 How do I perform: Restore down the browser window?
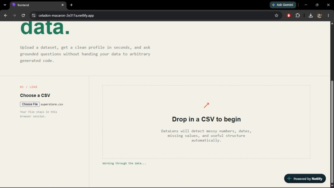coord(317,5)
